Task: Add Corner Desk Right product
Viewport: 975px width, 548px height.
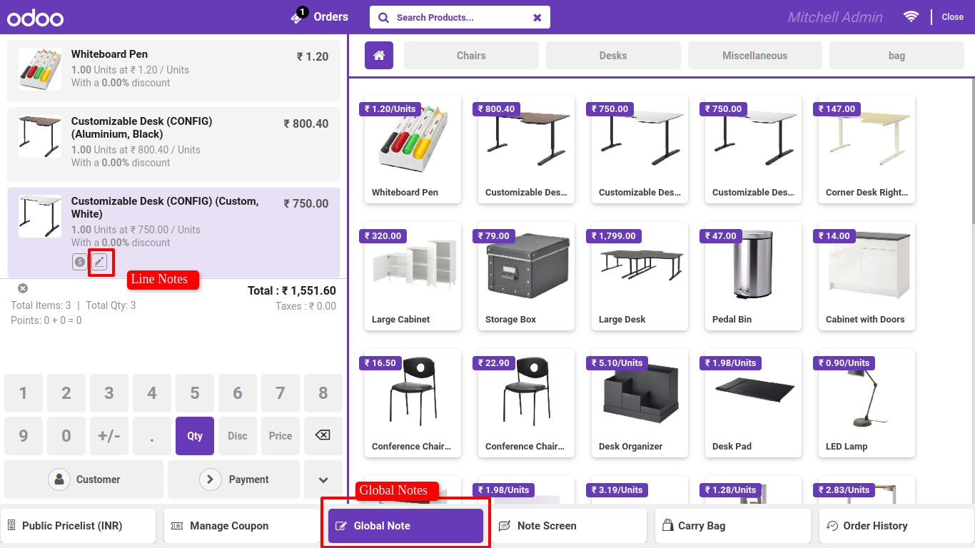Action: click(x=867, y=149)
